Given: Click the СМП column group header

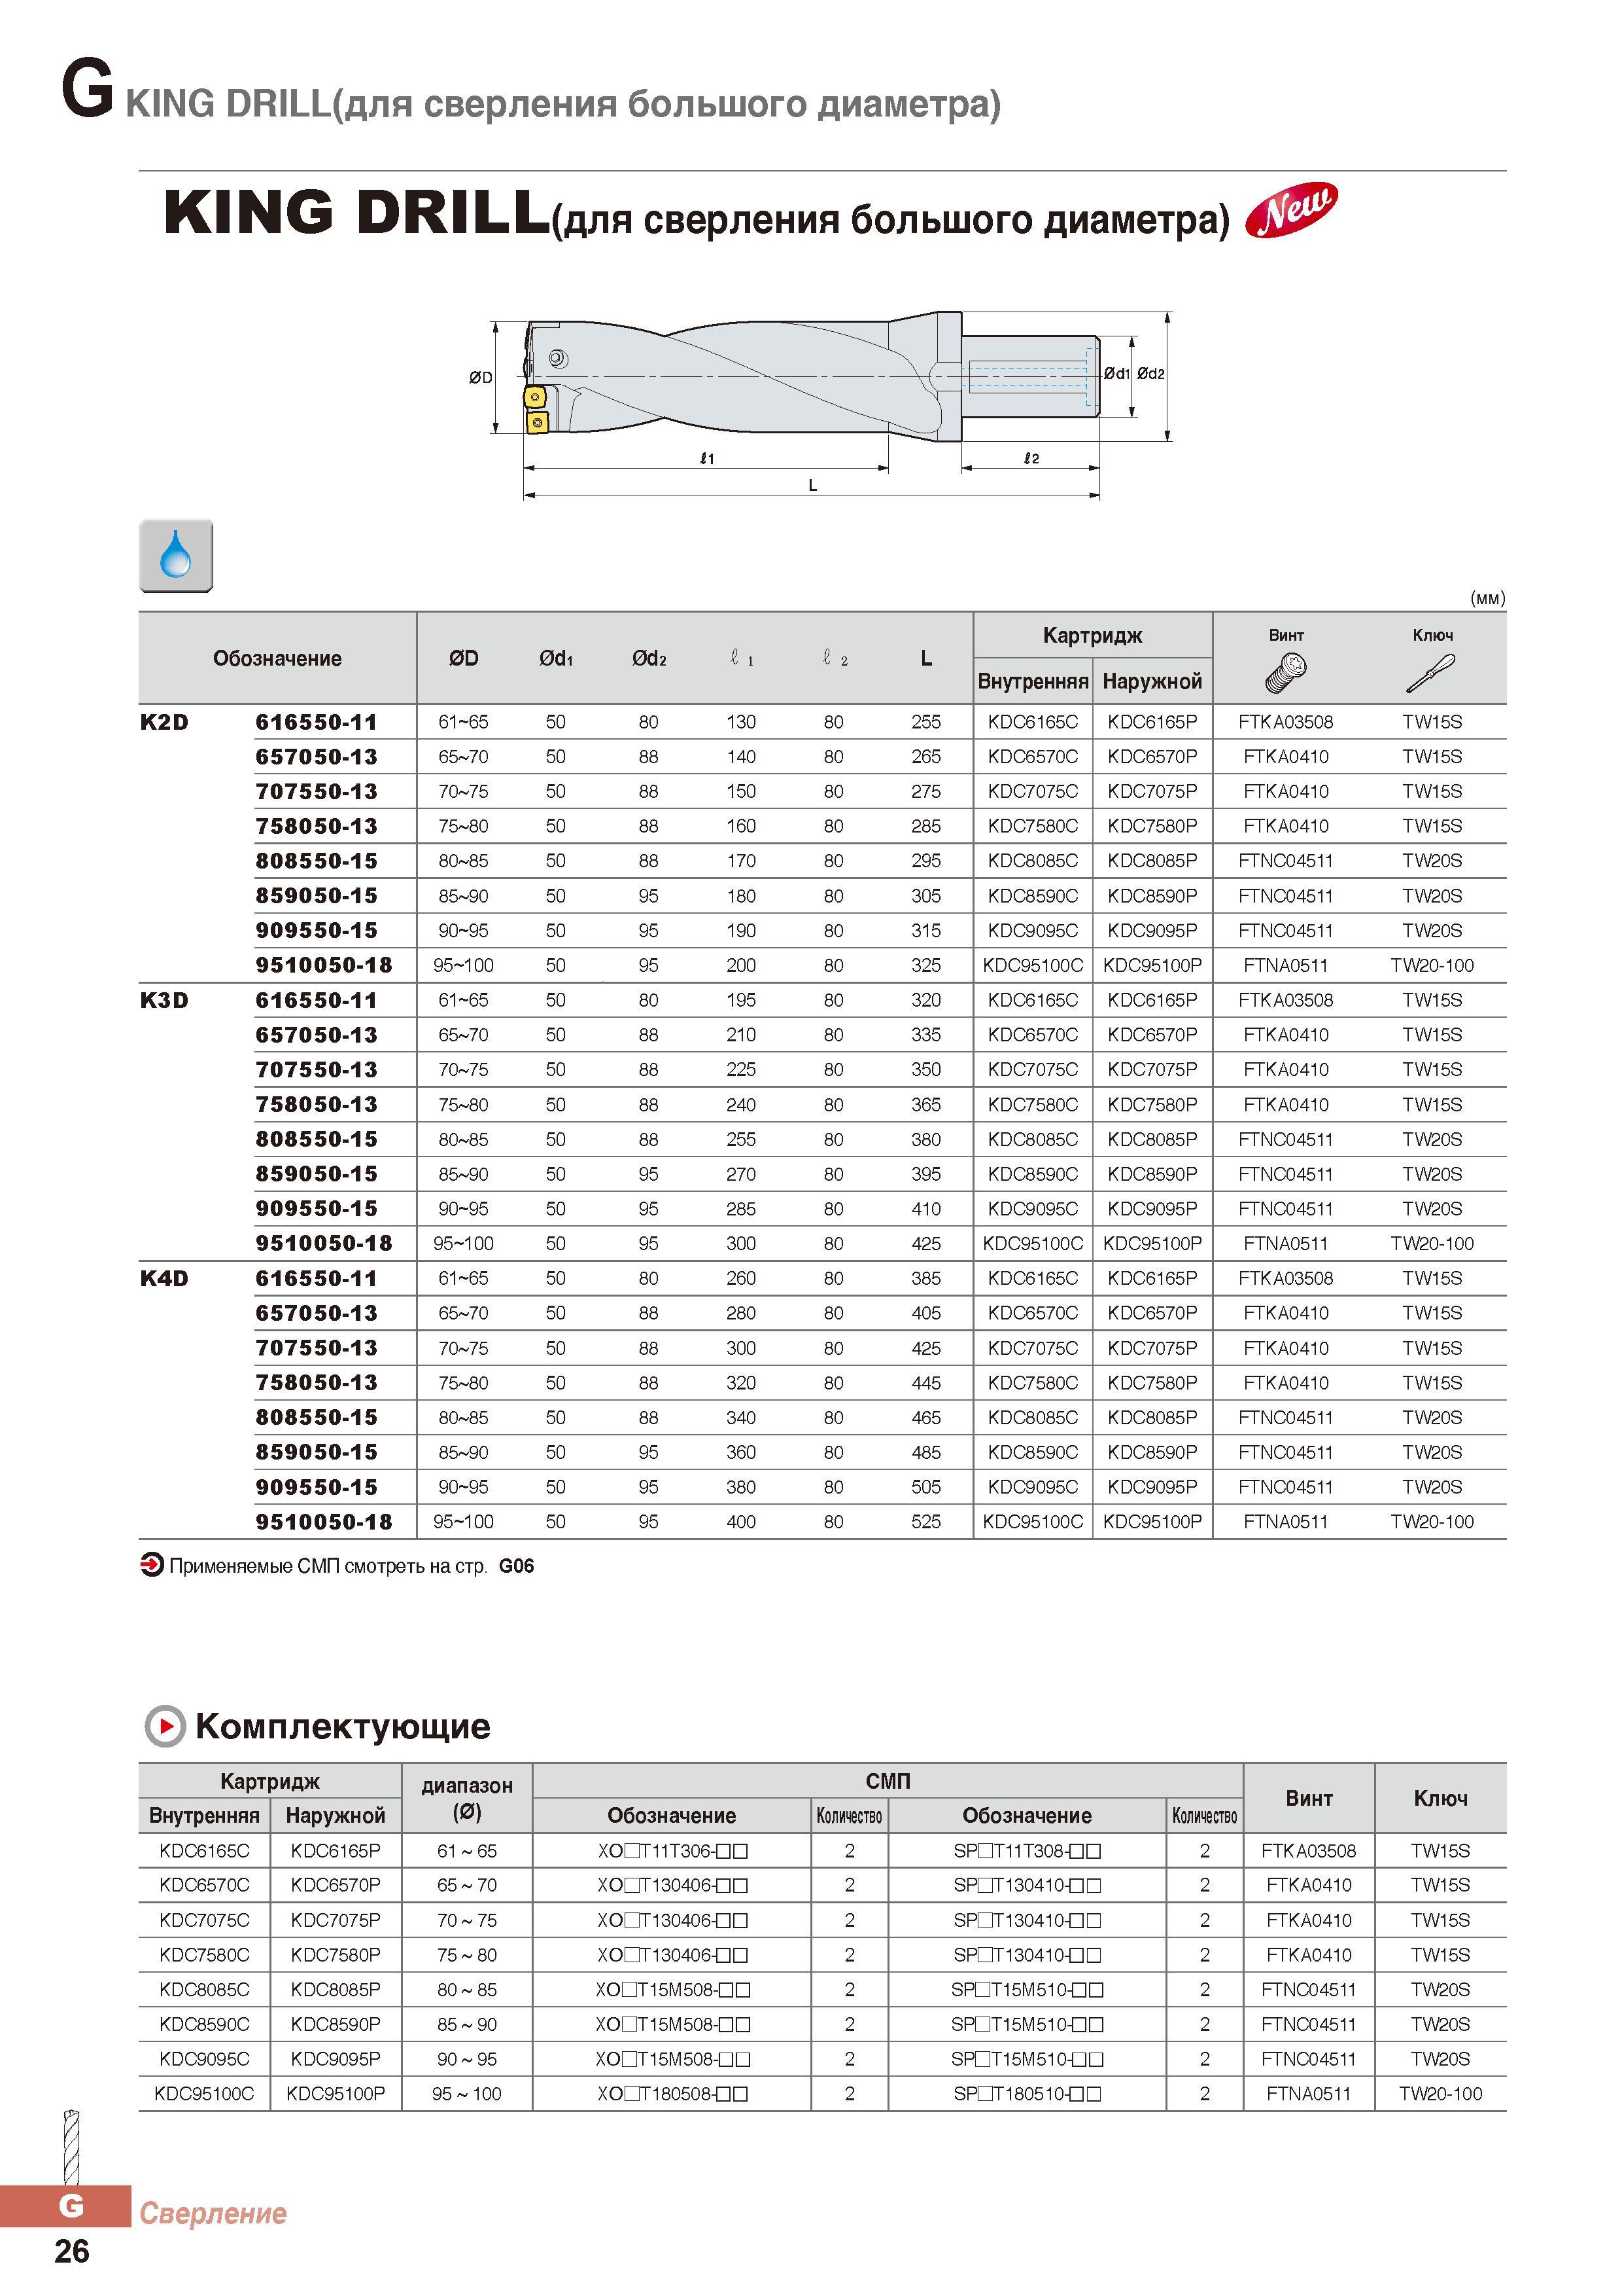Looking at the screenshot, I should pos(888,1781).
